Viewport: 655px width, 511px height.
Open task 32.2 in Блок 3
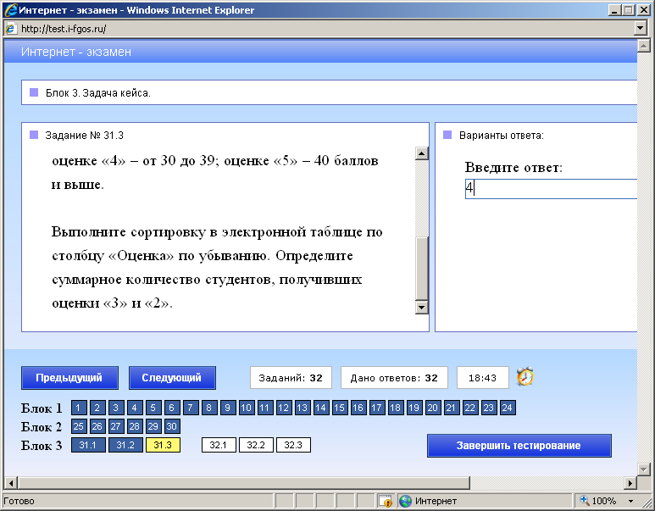pyautogui.click(x=256, y=445)
